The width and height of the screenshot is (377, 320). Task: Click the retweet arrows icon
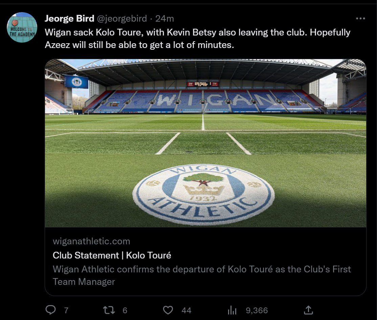109,310
